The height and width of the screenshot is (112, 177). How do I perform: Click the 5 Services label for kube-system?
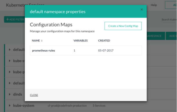[x=99, y=106]
